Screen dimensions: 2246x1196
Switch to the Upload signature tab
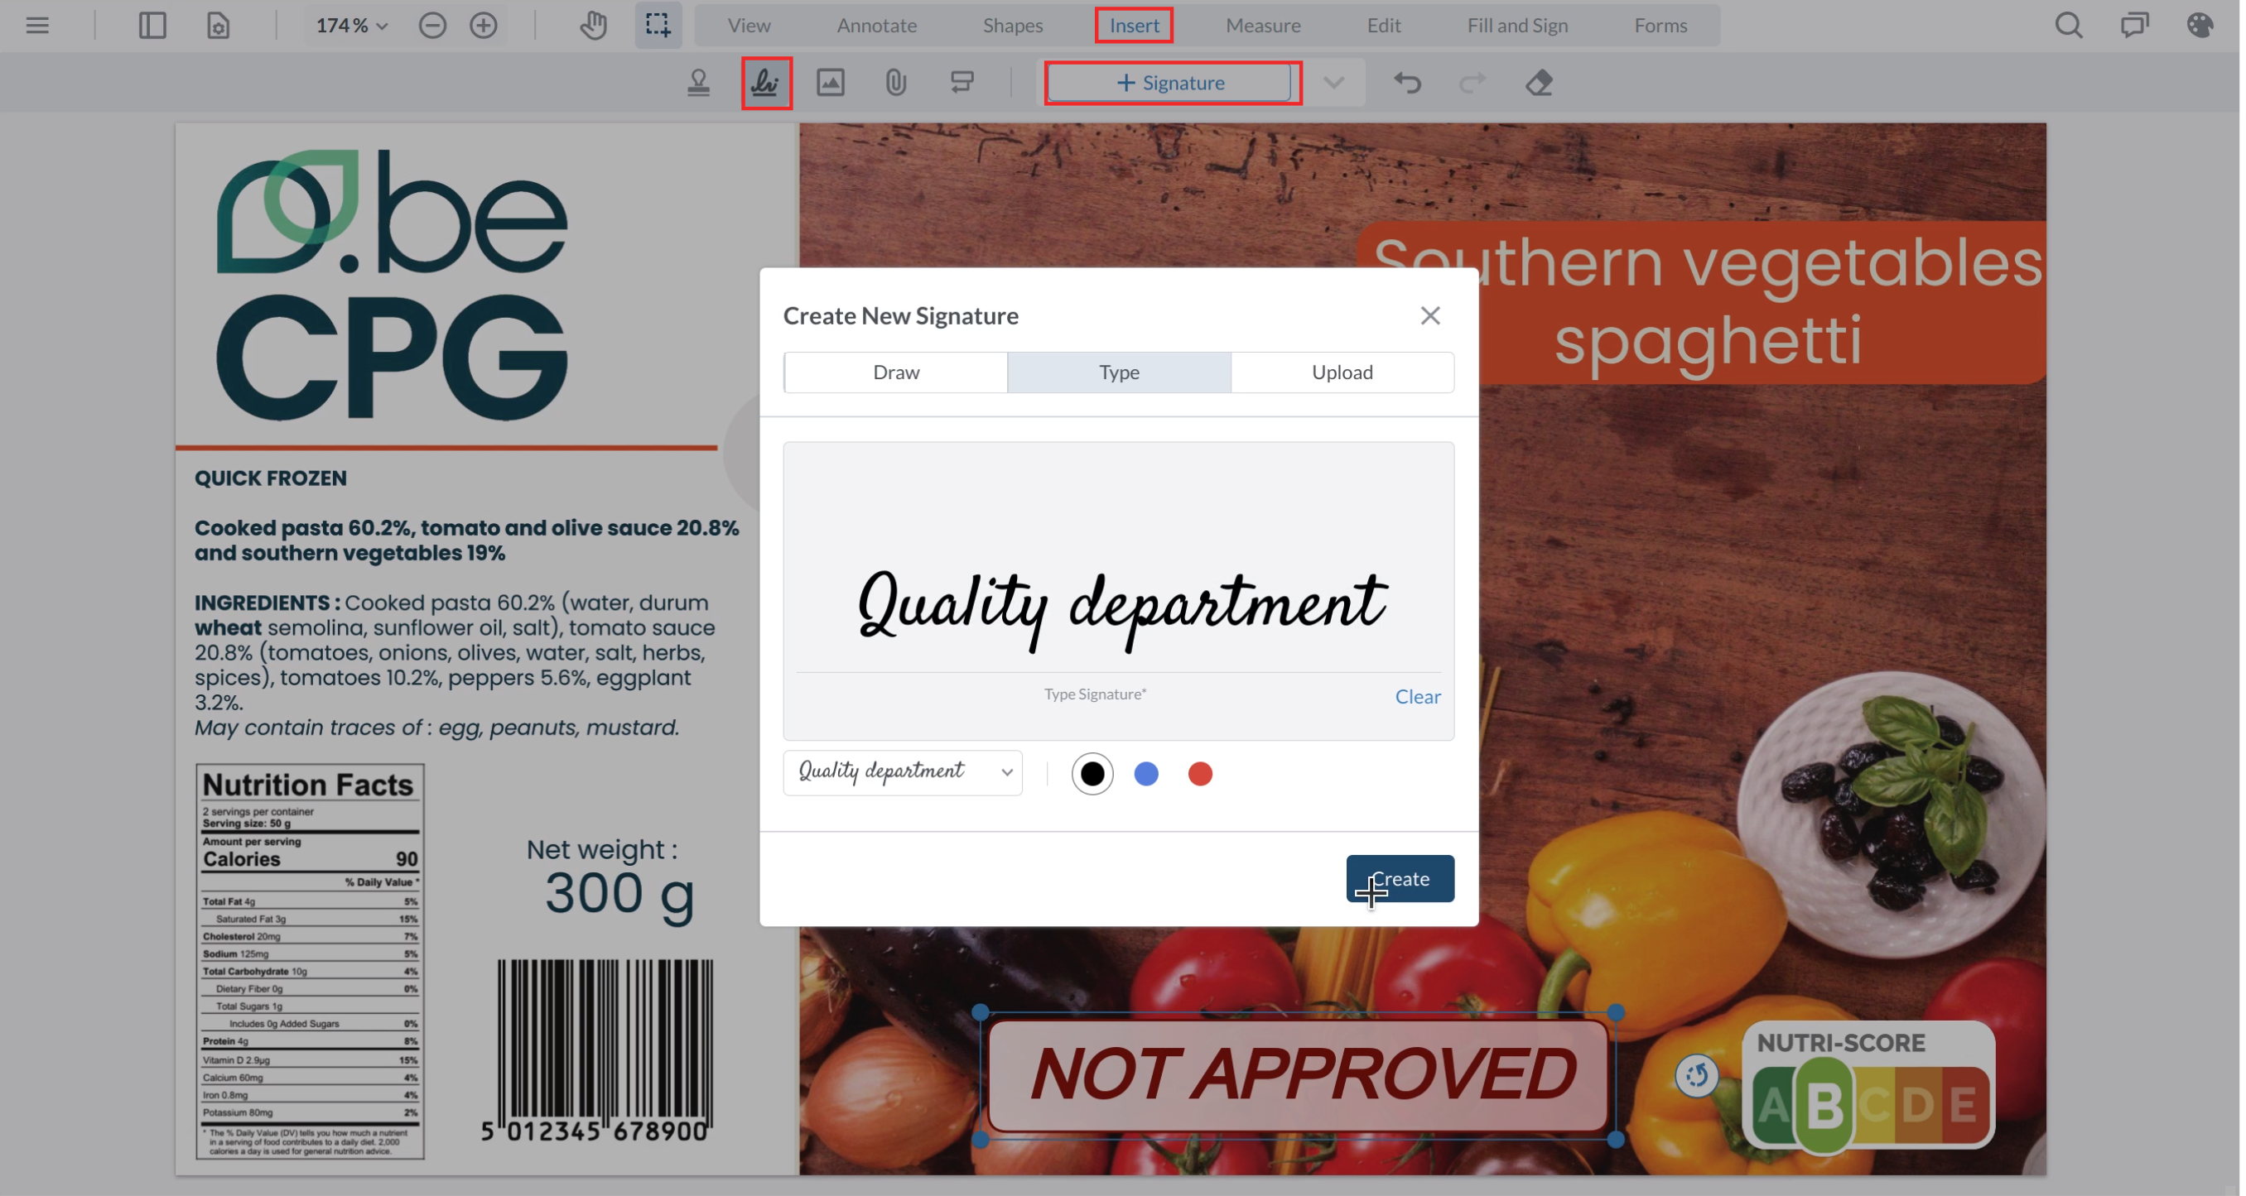pos(1342,372)
